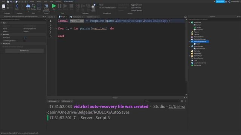
Task: Click the Filter Properties search field
Action: click(23, 19)
